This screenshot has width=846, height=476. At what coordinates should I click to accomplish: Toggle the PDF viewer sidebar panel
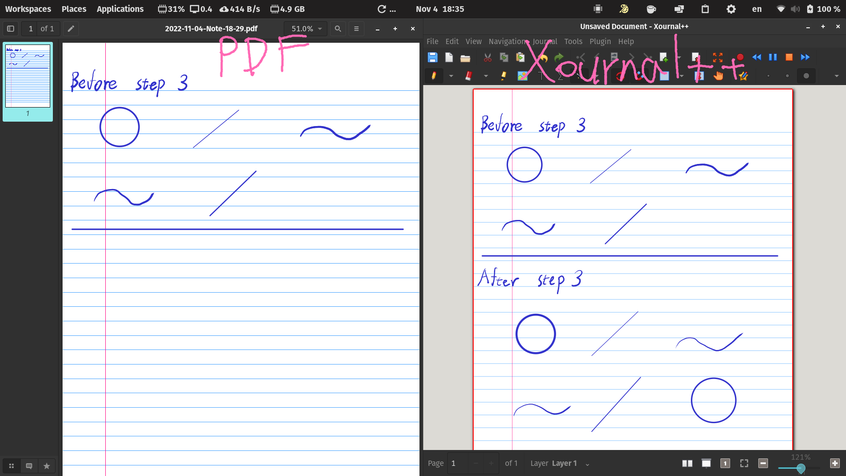coord(10,28)
